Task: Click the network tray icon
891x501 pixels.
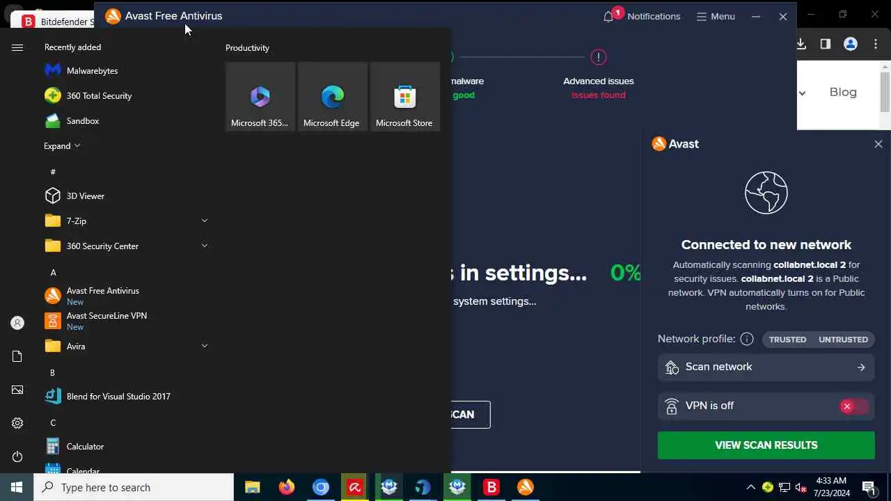Action: pyautogui.click(x=784, y=487)
